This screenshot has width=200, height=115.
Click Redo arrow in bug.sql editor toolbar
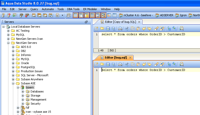point(149,64)
